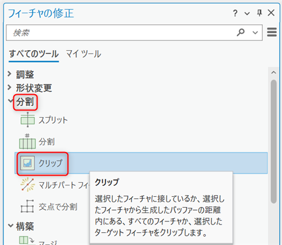Open the pane options dropdown chevron
The height and width of the screenshot is (245, 282).
(x=247, y=13)
